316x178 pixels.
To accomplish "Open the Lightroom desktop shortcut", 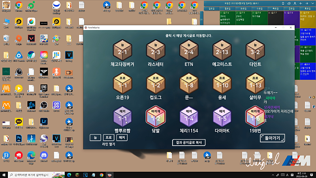I will click(44, 123).
